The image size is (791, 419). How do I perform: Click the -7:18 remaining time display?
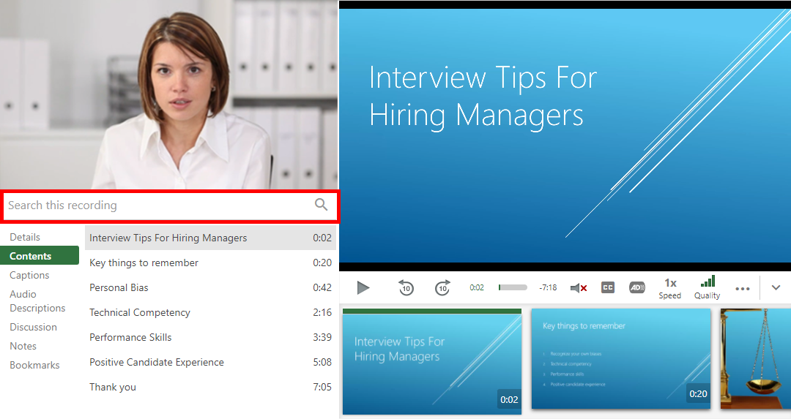click(x=548, y=287)
